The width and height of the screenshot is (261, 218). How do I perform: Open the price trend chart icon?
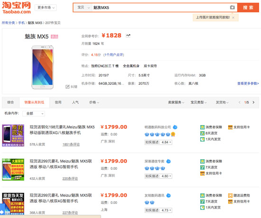click(x=128, y=36)
